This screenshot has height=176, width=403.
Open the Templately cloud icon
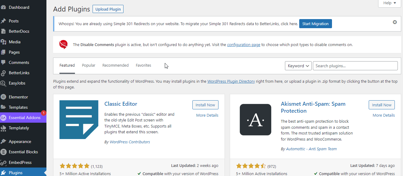pyautogui.click(x=3, y=128)
